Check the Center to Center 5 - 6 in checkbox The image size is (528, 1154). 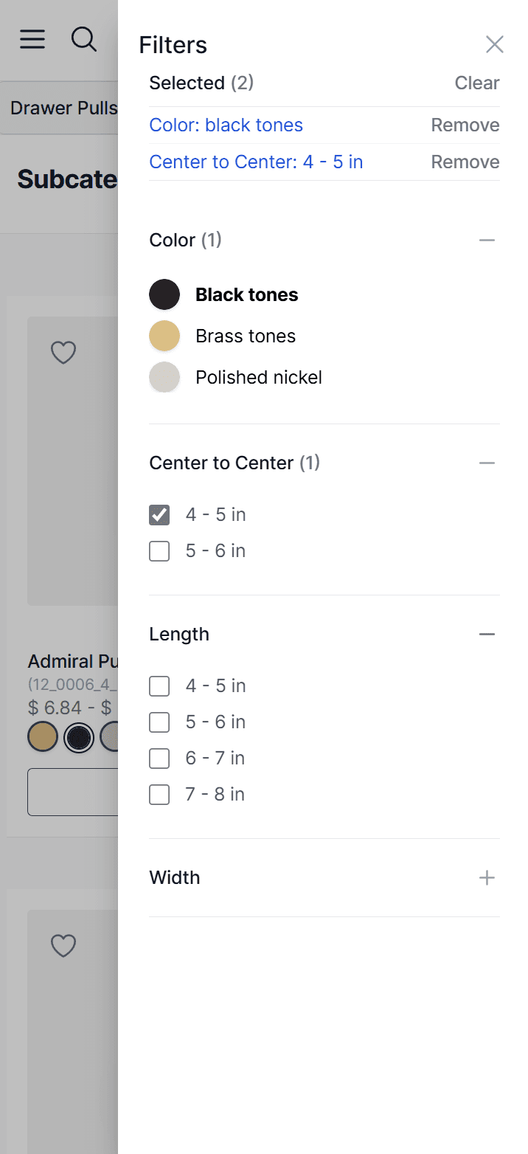(x=159, y=550)
